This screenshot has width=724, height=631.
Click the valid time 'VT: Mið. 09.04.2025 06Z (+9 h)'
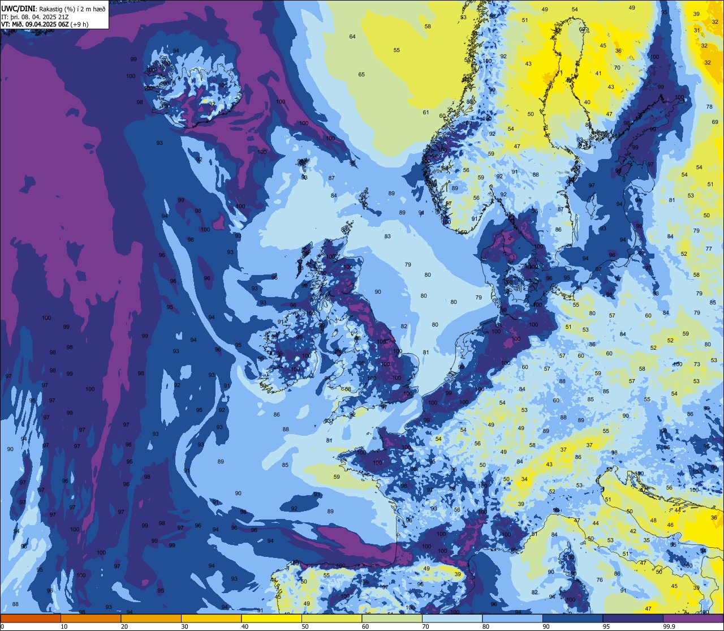[45, 24]
